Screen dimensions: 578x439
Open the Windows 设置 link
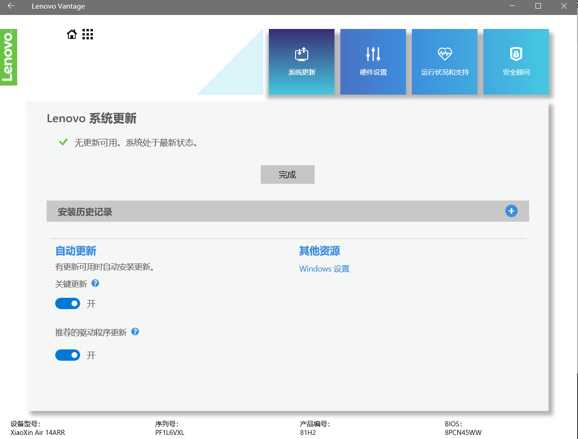click(x=325, y=269)
